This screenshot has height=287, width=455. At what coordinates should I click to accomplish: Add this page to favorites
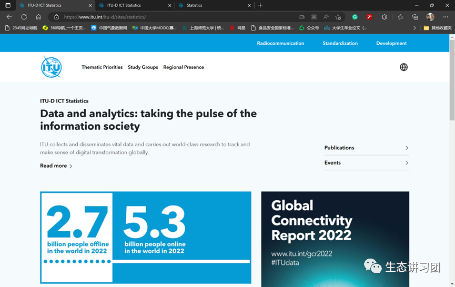[338, 17]
